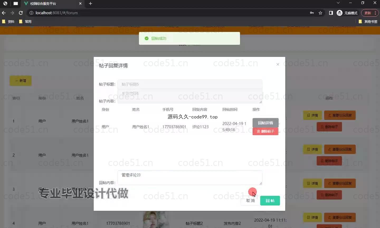Click 发布内容2 in row 4
This screenshot has height=228, width=380.
[232, 223]
